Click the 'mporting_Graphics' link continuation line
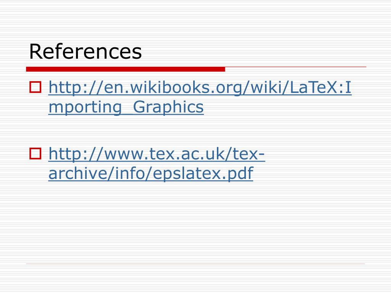This screenshot has height=293, width=391. click(x=126, y=107)
